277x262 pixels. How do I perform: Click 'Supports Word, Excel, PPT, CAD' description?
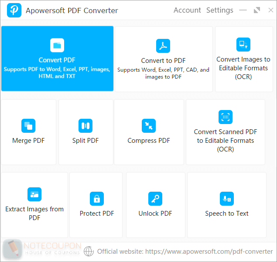pos(163,73)
